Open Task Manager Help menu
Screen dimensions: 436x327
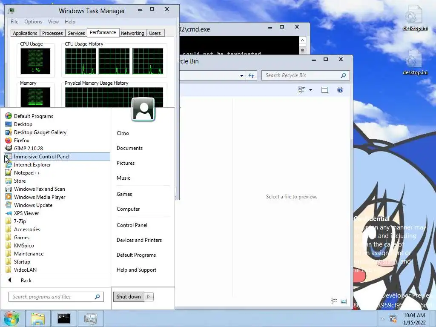click(70, 22)
